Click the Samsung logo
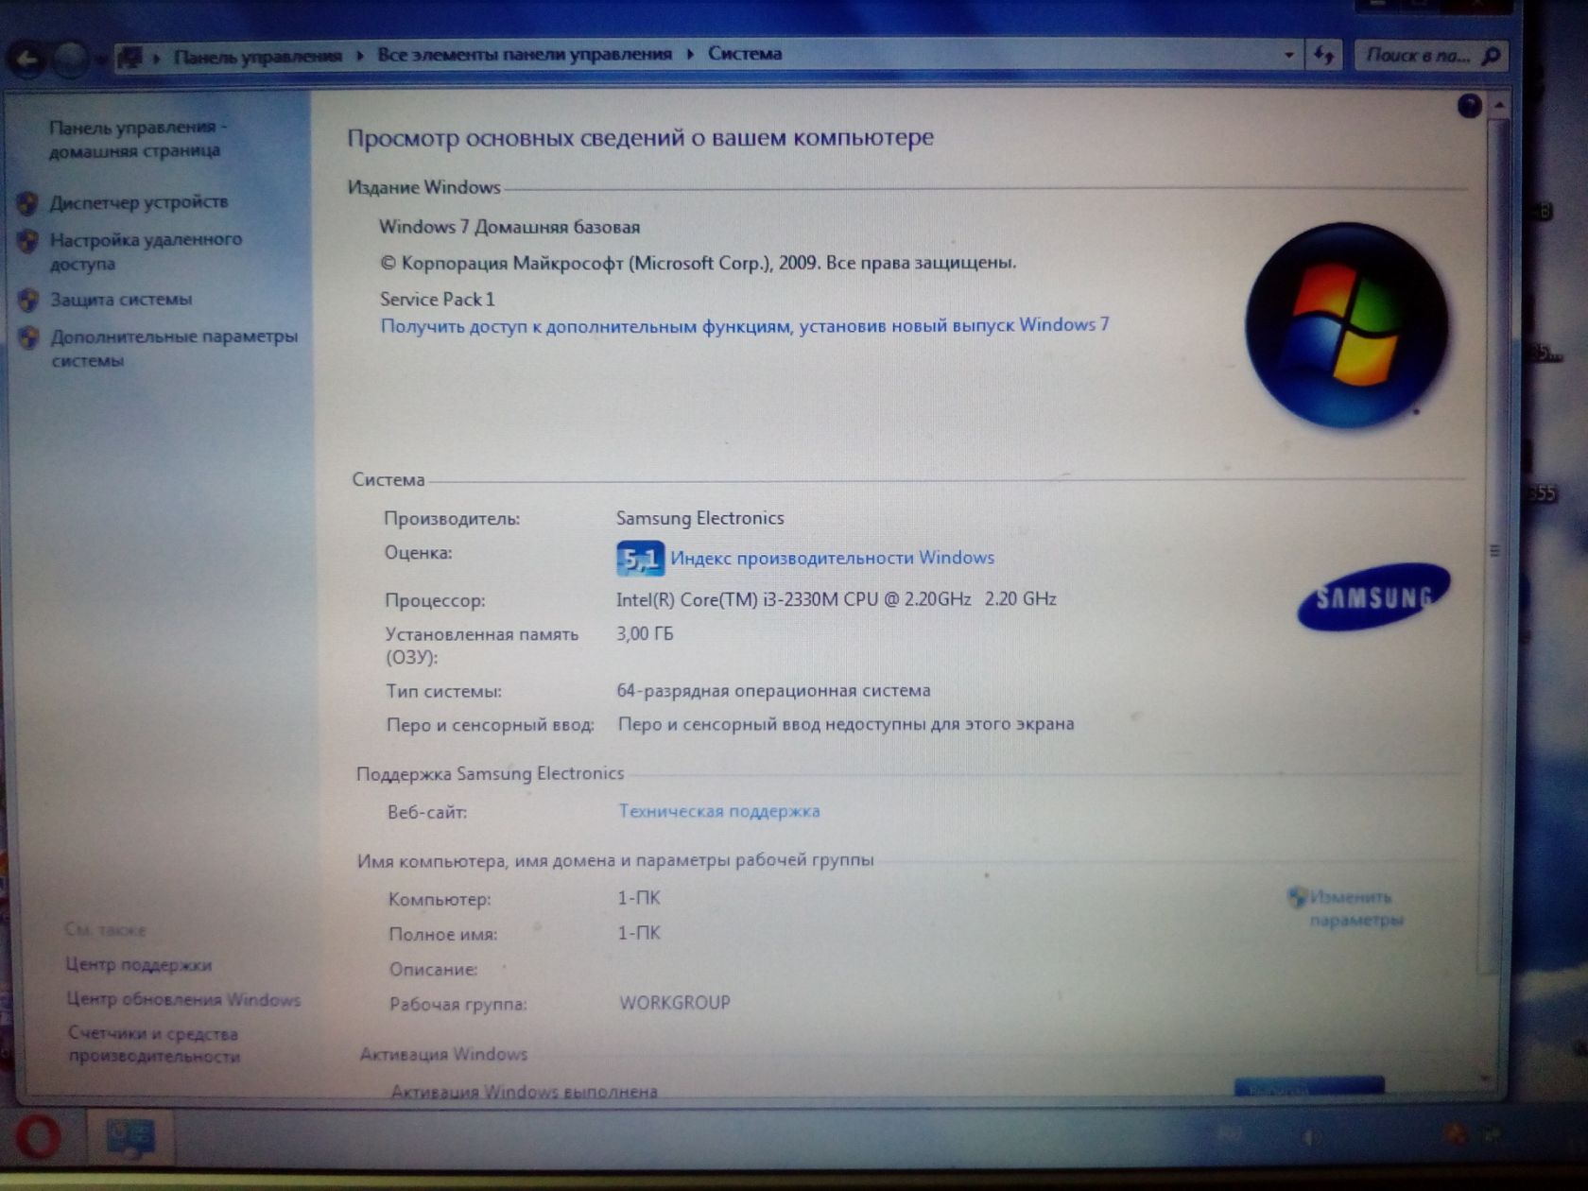Image resolution: width=1588 pixels, height=1191 pixels. [x=1373, y=596]
